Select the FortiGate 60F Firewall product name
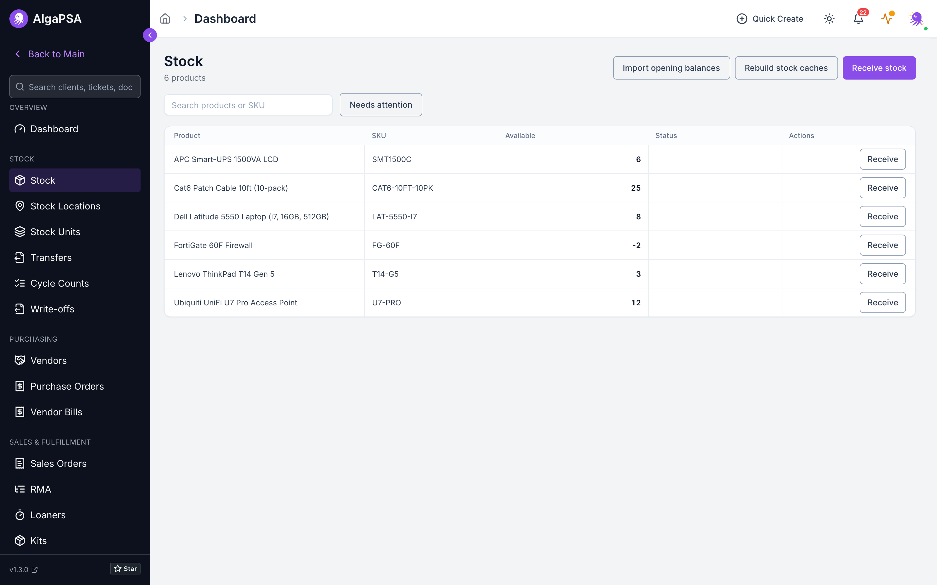 click(x=213, y=245)
